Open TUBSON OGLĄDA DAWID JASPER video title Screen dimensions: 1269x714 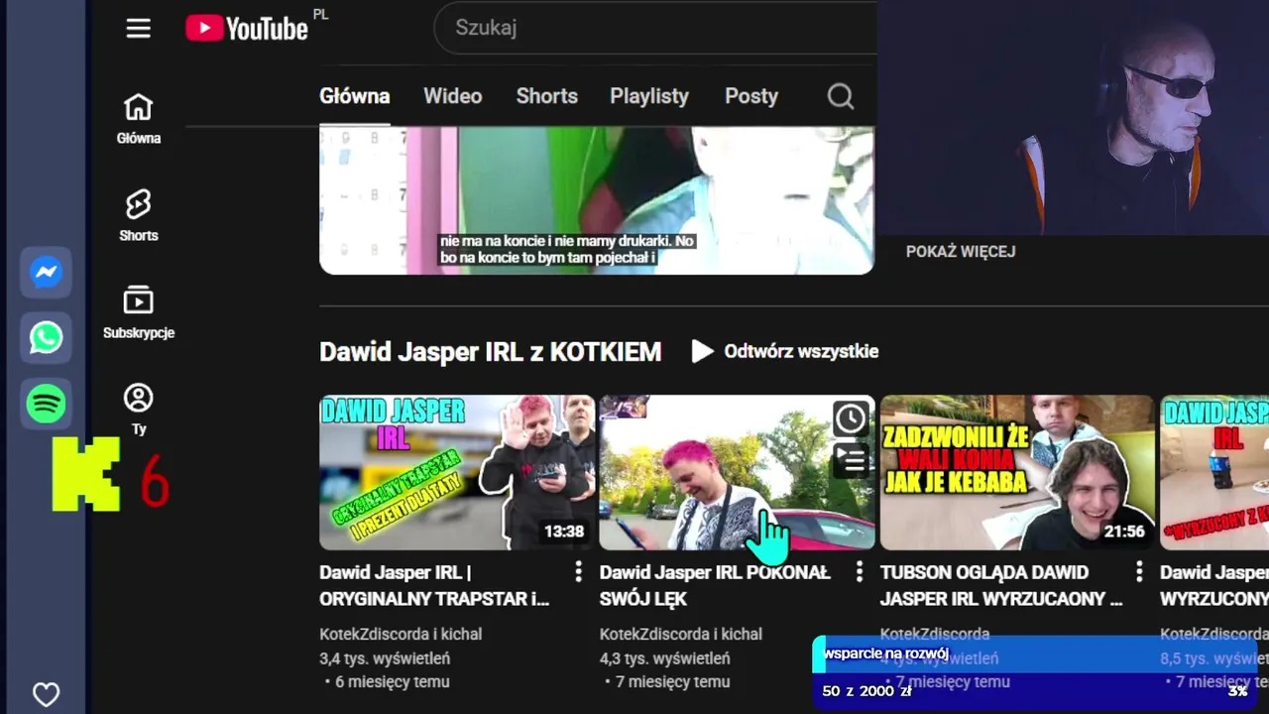[x=1001, y=585]
